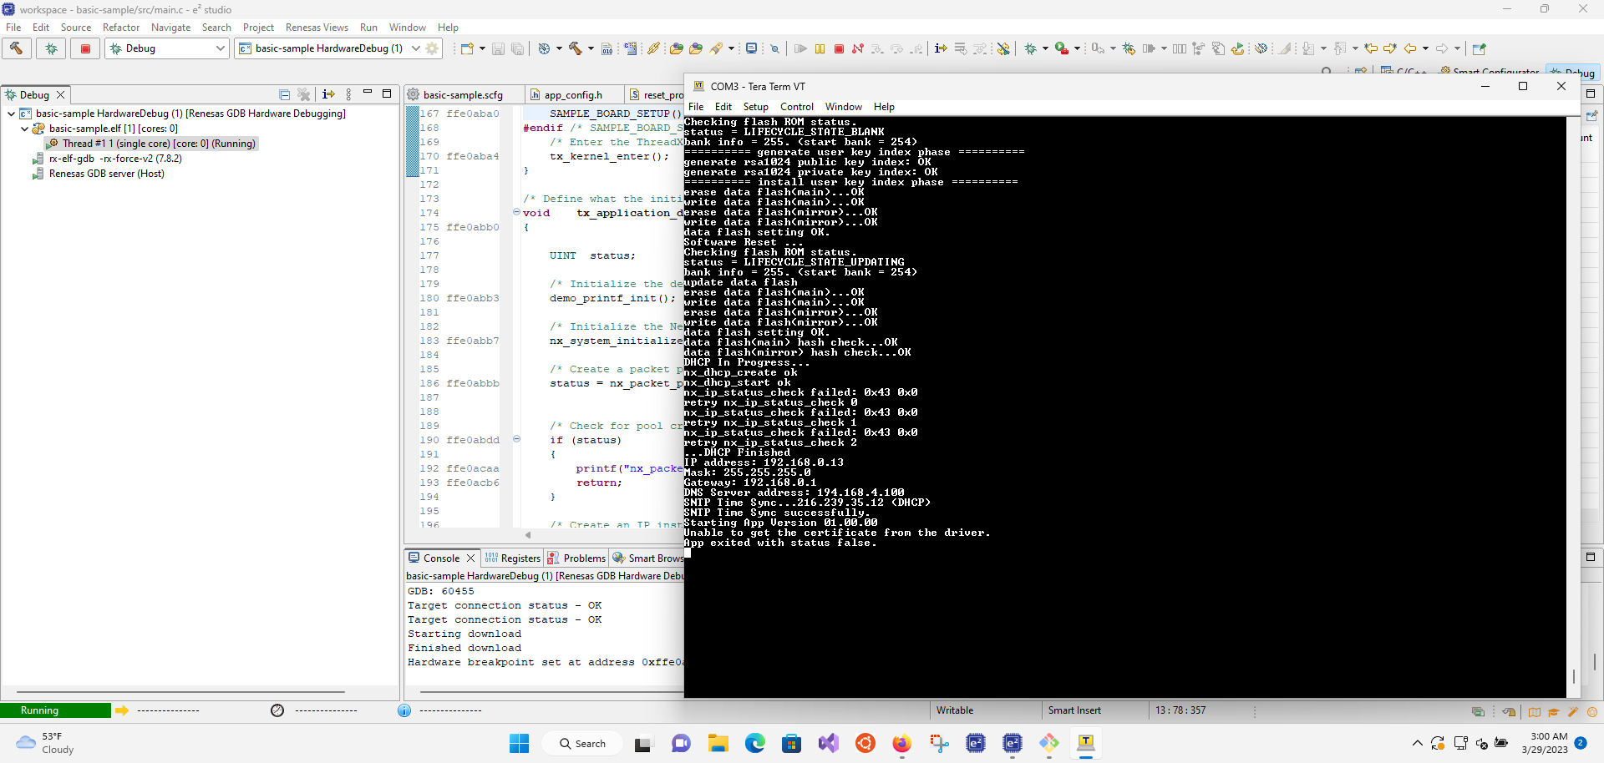Click the stop-circle icon in status bar
The height and width of the screenshot is (763, 1604).
click(277, 710)
